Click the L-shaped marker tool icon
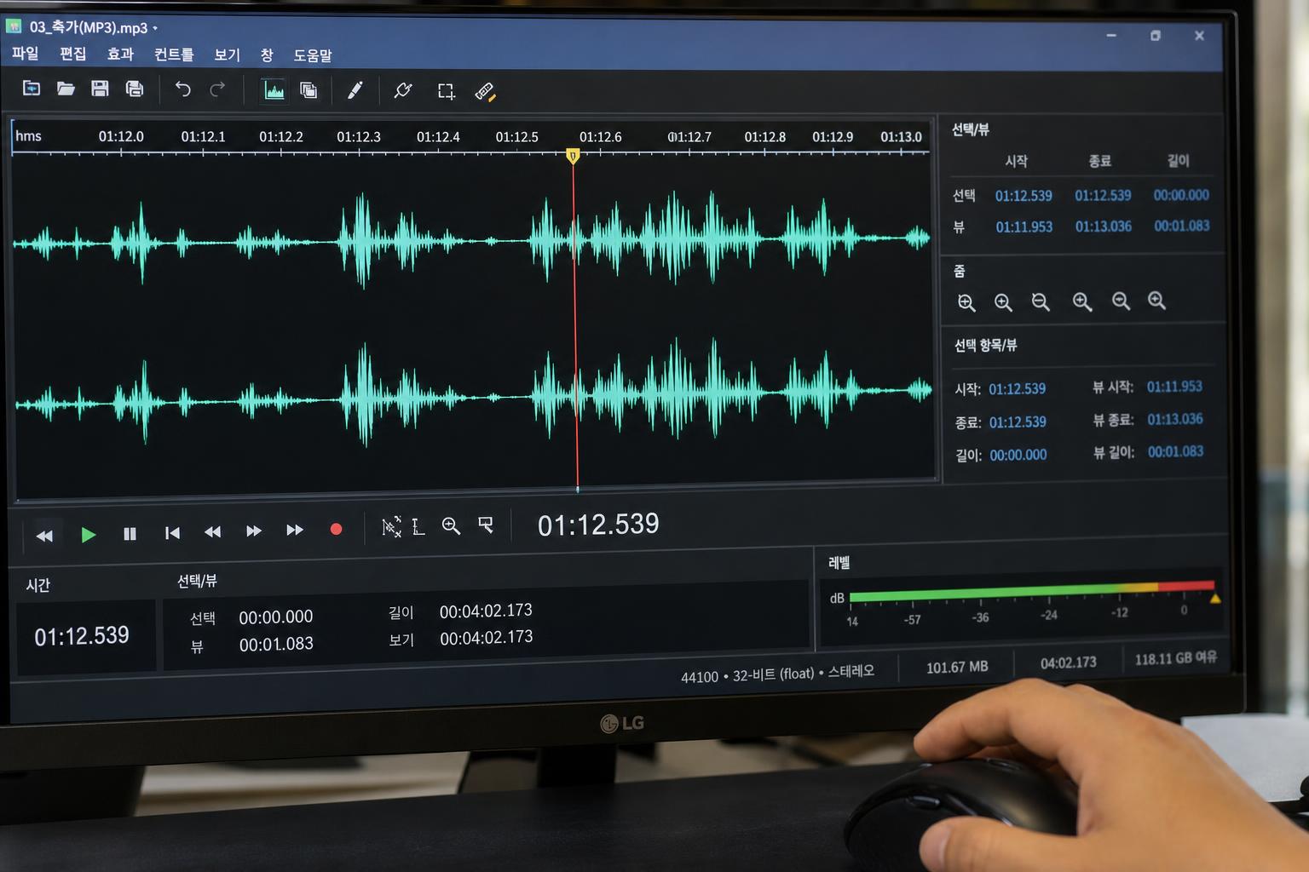This screenshot has height=872, width=1309. [x=418, y=527]
